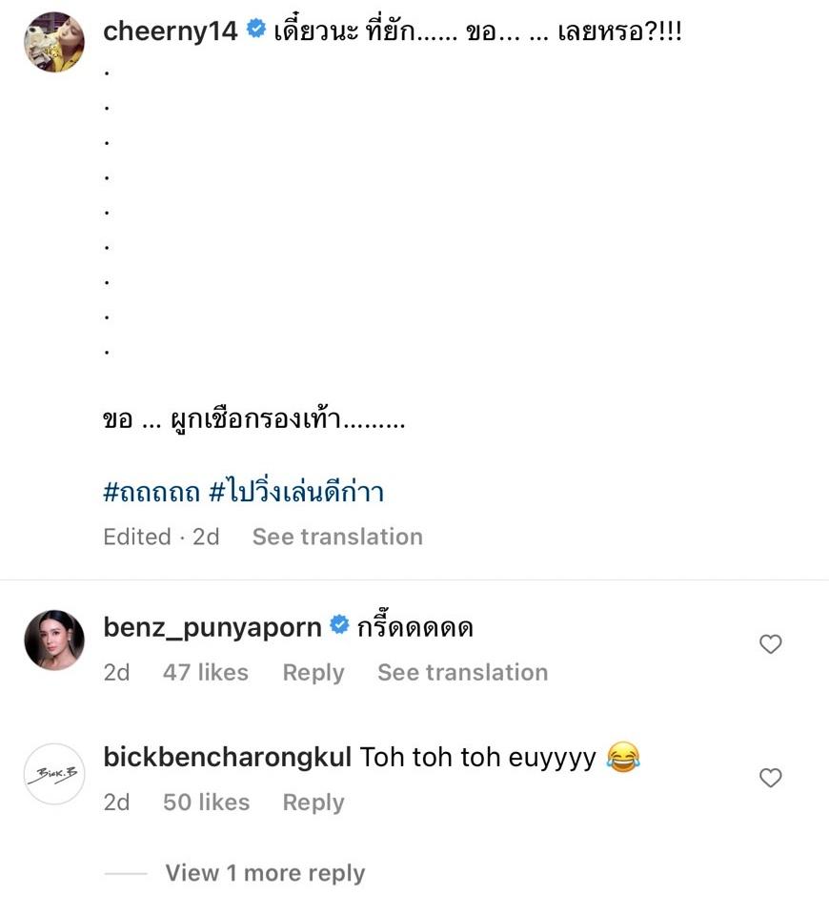
Task: Tap benz_punyaporn's avatar photo
Action: (54, 640)
